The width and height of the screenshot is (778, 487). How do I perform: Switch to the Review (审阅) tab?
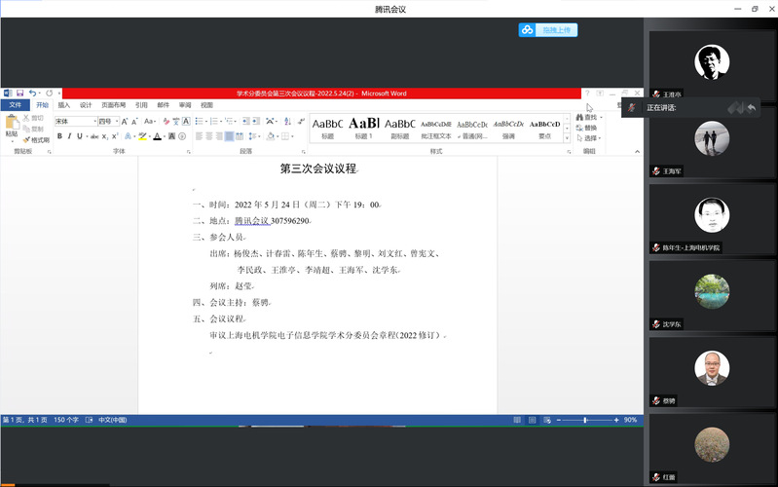[185, 105]
